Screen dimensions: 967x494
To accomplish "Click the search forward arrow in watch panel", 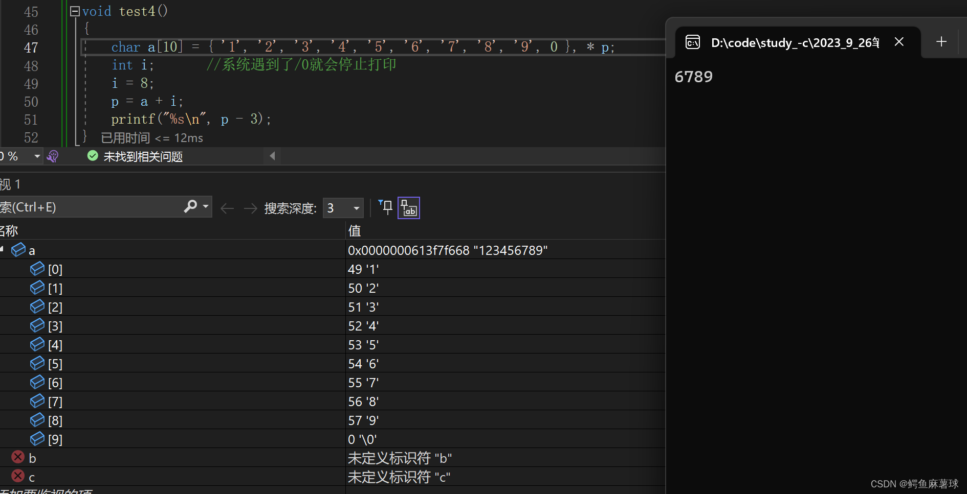I will 250,208.
